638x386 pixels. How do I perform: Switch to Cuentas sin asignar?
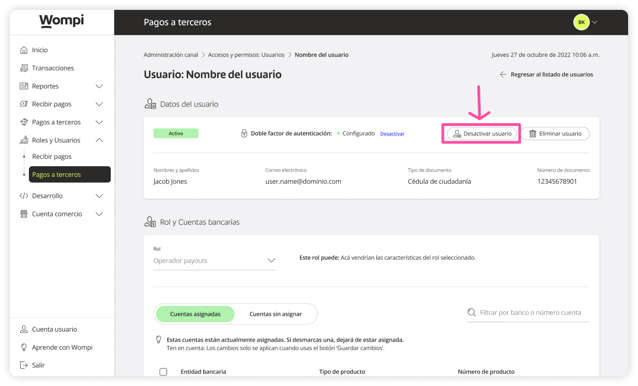pyautogui.click(x=275, y=314)
